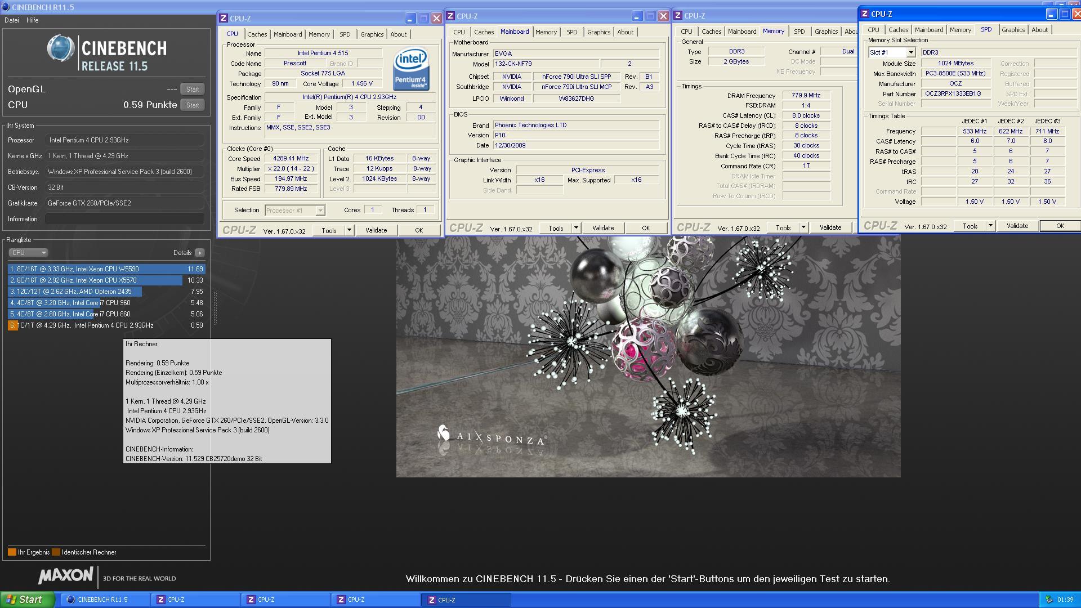Start the CPU benchmark test
This screenshot has height=608, width=1081.
193,105
